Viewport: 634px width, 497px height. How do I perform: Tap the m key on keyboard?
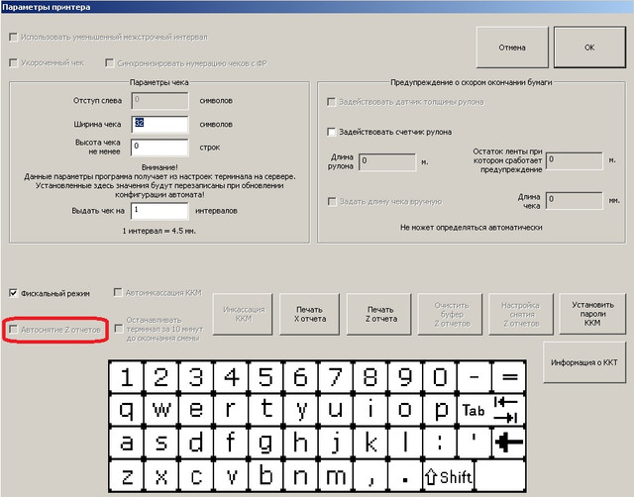[x=335, y=475]
